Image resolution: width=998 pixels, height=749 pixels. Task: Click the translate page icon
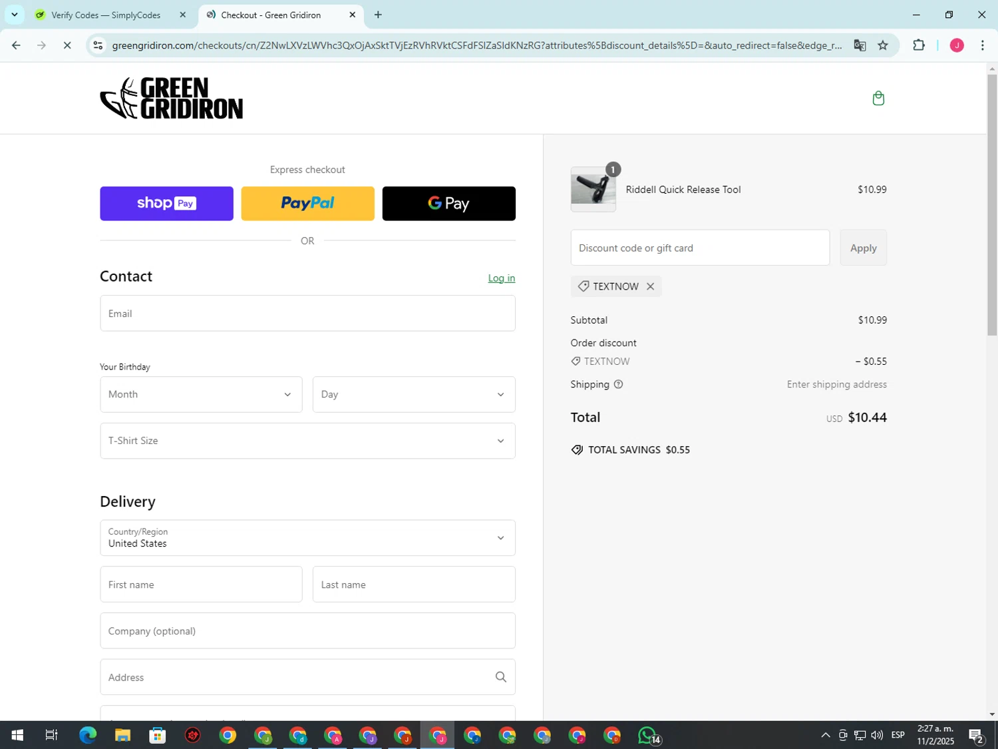tap(860, 45)
